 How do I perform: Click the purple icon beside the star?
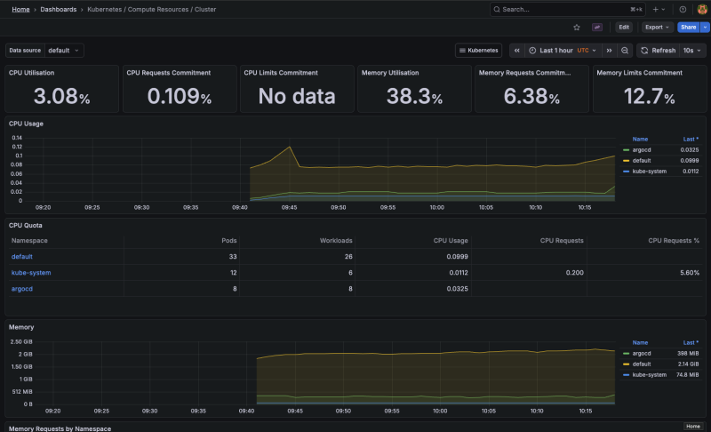click(597, 28)
